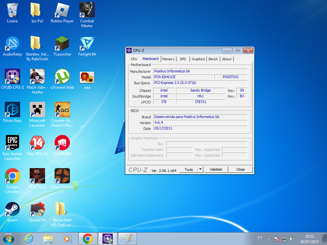Minimize the CPU-Z window
327x245 pixels.
coord(227,51)
